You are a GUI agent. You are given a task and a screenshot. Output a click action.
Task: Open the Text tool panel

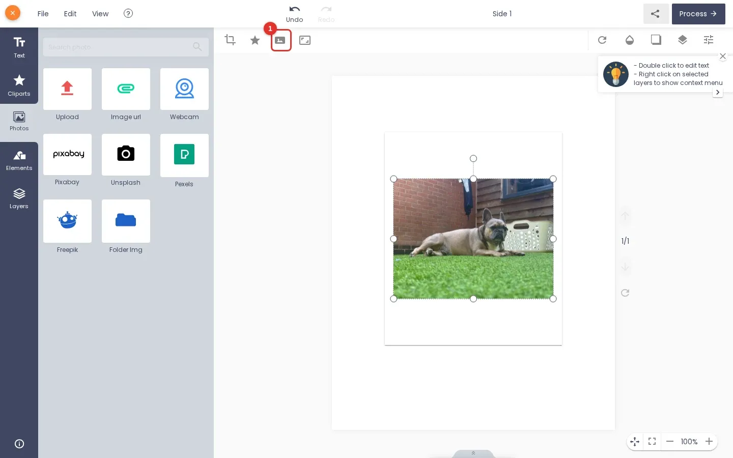[x=19, y=47]
